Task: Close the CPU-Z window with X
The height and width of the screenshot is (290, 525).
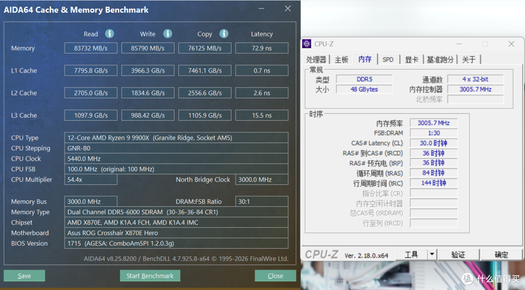Action: pyautogui.click(x=511, y=44)
